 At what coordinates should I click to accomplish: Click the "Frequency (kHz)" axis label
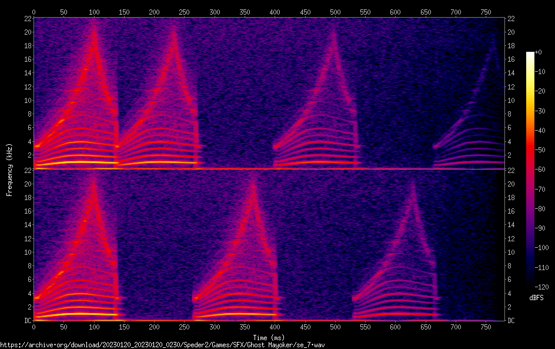9,169
